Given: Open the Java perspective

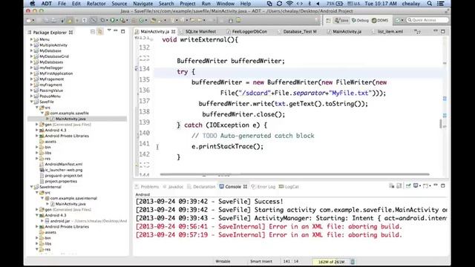Looking at the screenshot, I should click(341, 20).
